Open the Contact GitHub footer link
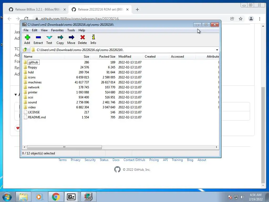 (134, 160)
